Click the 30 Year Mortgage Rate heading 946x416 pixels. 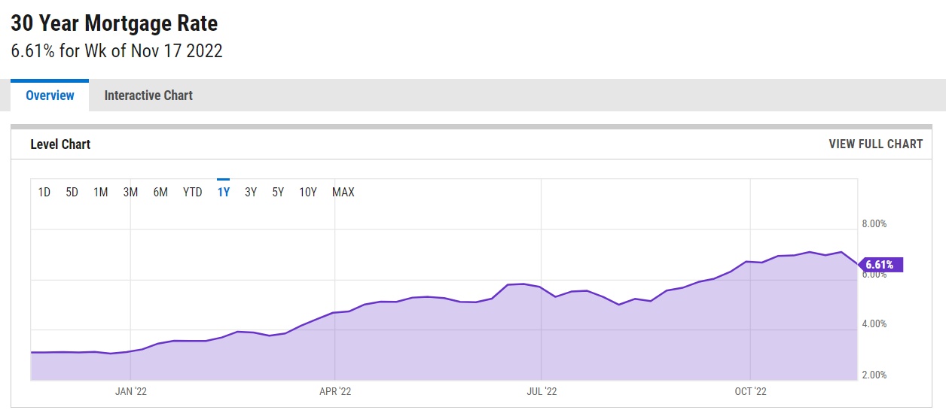(114, 23)
